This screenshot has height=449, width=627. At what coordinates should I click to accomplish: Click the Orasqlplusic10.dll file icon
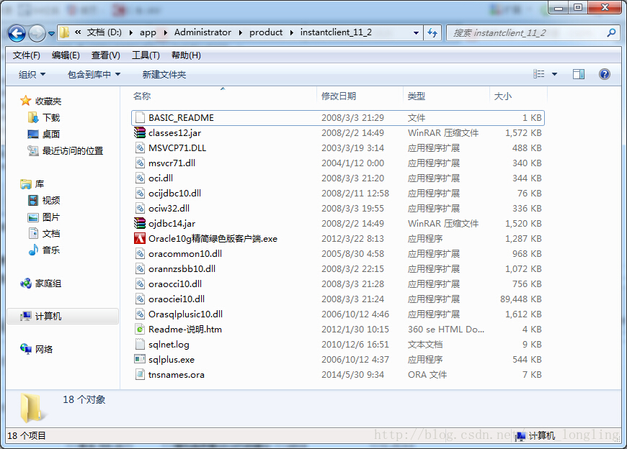(x=140, y=314)
